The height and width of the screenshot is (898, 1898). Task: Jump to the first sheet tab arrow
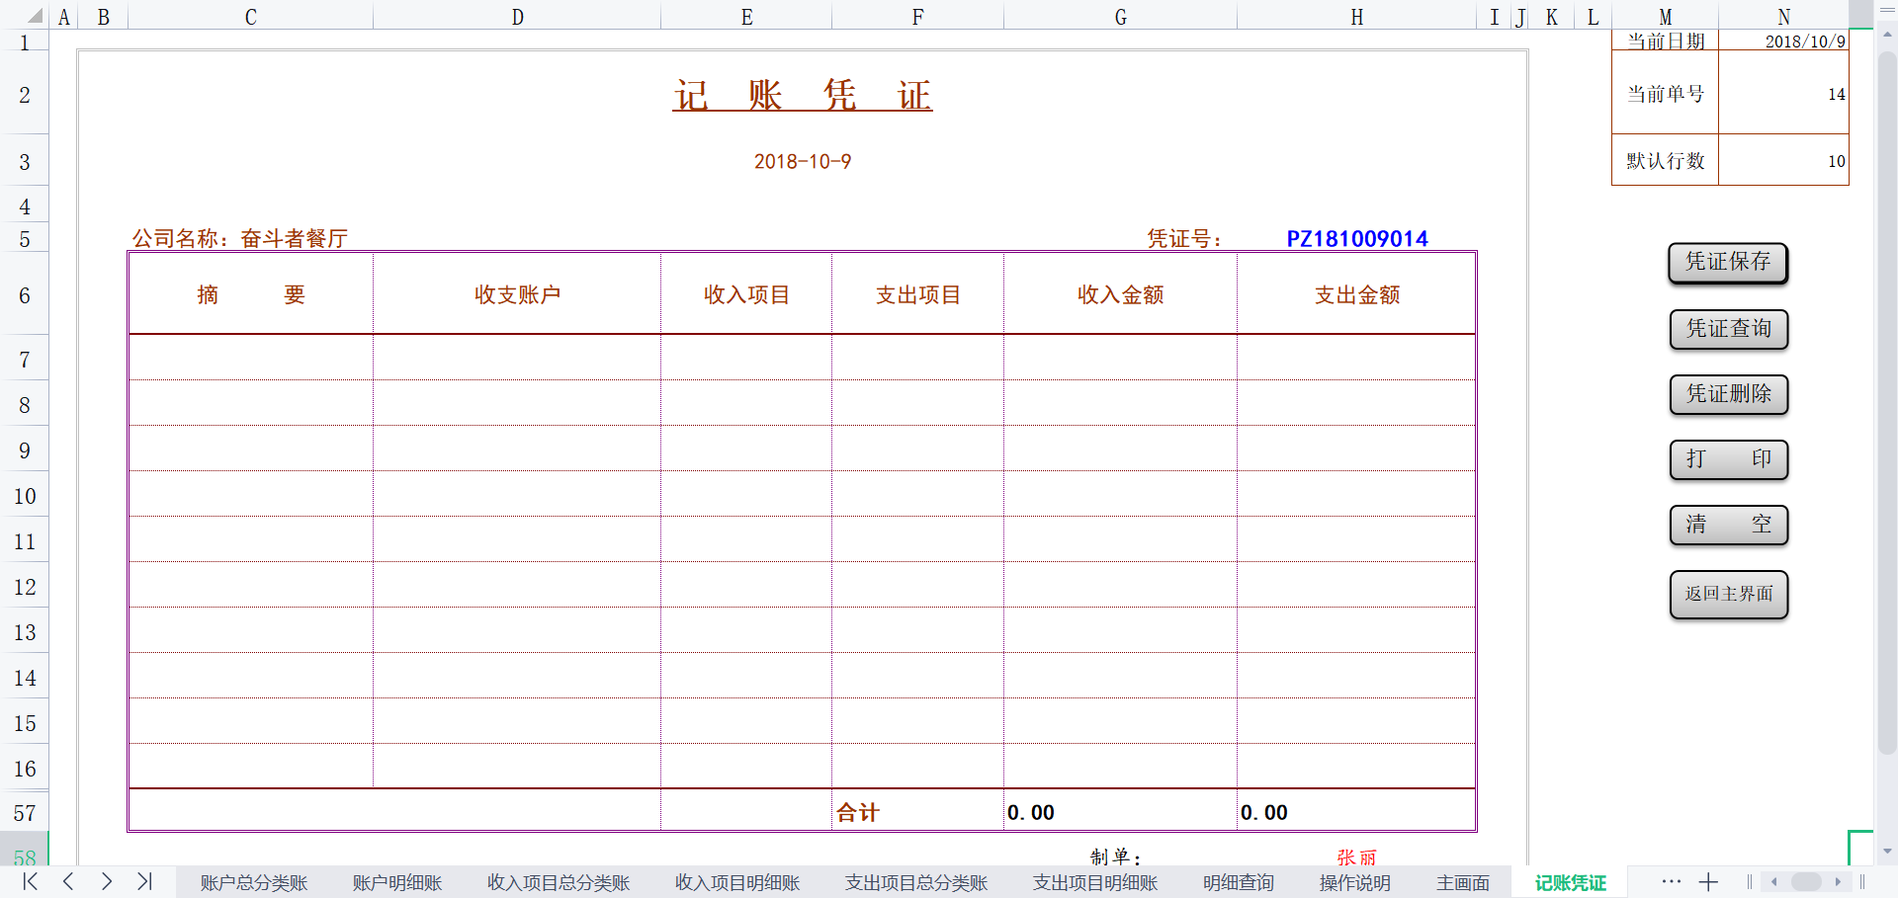coord(31,881)
